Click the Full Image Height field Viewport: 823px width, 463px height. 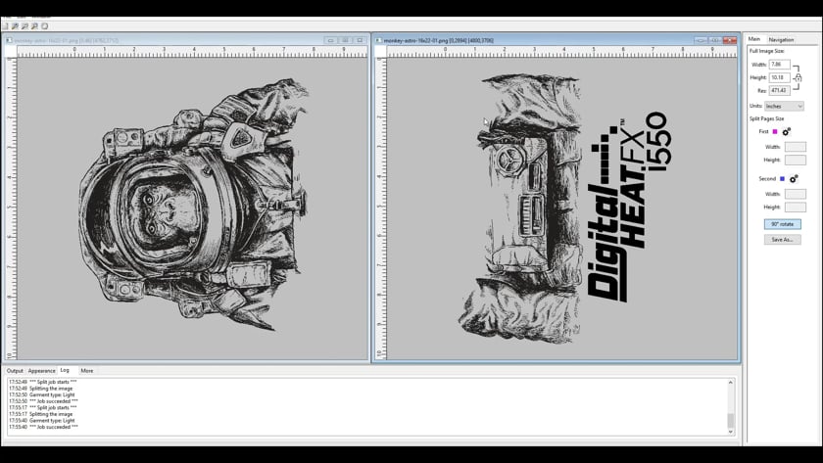780,77
